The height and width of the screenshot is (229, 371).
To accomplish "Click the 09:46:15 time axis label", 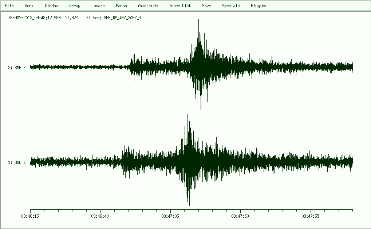I will pos(30,216).
